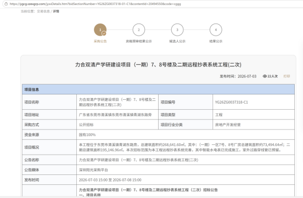Click the 项目信息 section header
The height and width of the screenshot is (198, 303).
158,89
